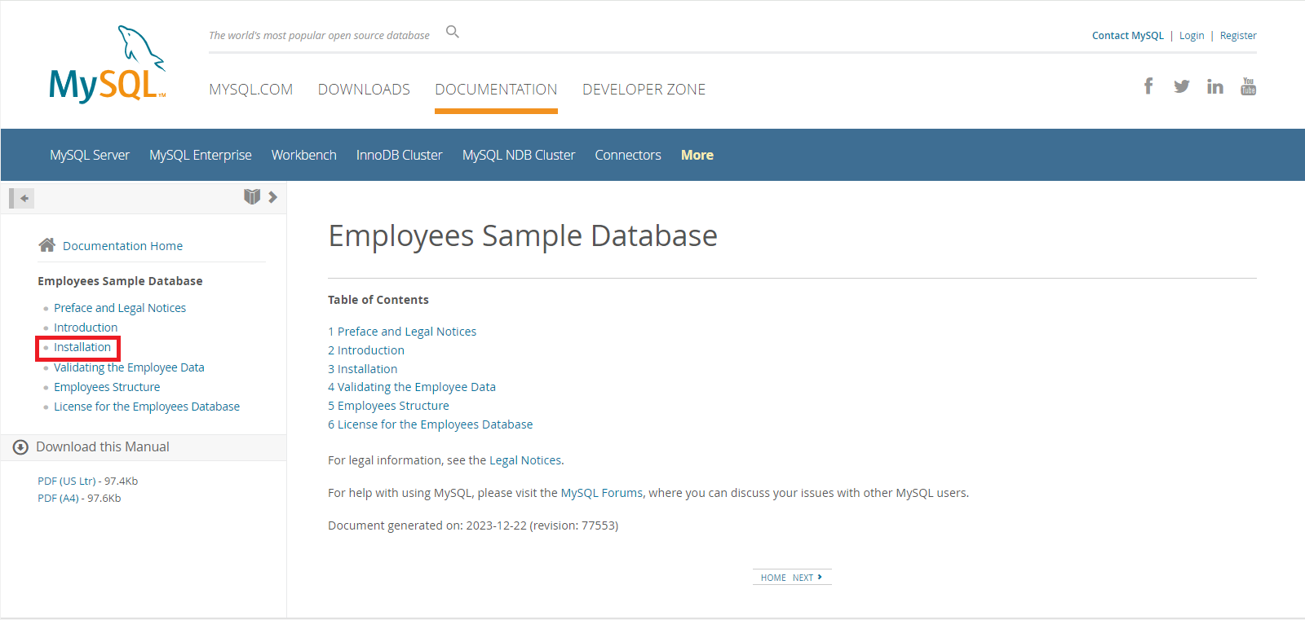Click the open book icon in sidebar

click(252, 197)
